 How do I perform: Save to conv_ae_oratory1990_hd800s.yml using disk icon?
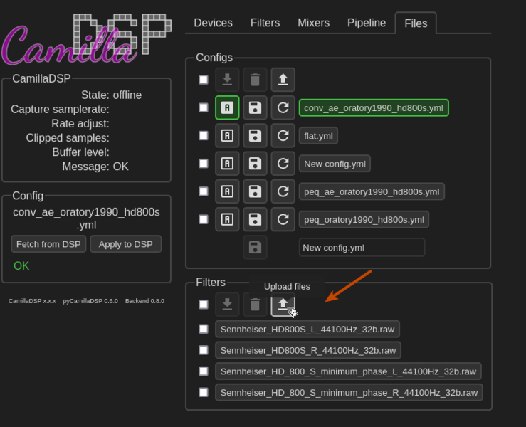point(255,107)
